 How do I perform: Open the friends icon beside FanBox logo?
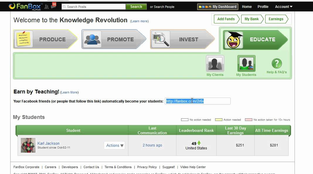[47, 7]
